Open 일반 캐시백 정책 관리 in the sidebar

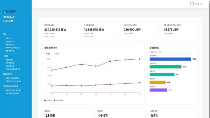coord(12,93)
